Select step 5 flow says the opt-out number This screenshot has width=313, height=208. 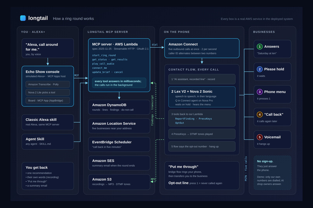202,146
